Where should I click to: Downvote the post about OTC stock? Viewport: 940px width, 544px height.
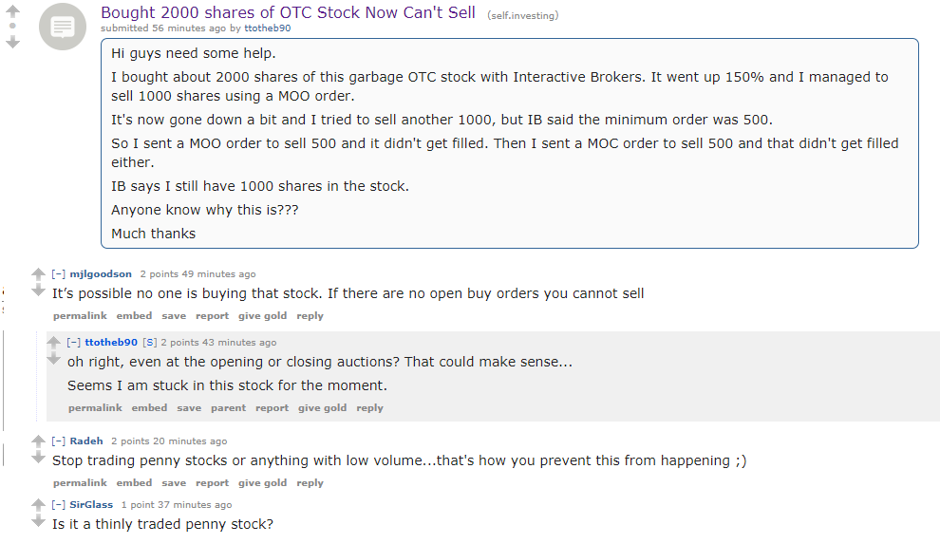12,42
